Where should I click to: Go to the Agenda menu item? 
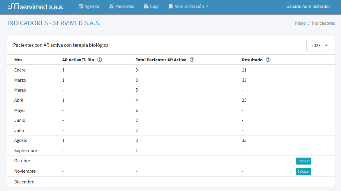(x=92, y=6)
